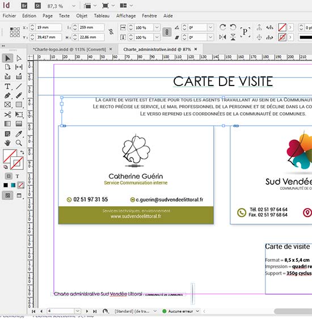
Task: Open the view options dropdown
Action: point(95,6)
